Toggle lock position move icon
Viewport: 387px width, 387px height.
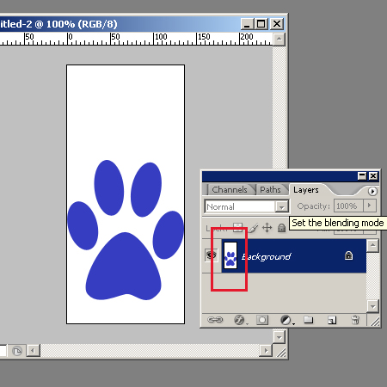[267, 228]
